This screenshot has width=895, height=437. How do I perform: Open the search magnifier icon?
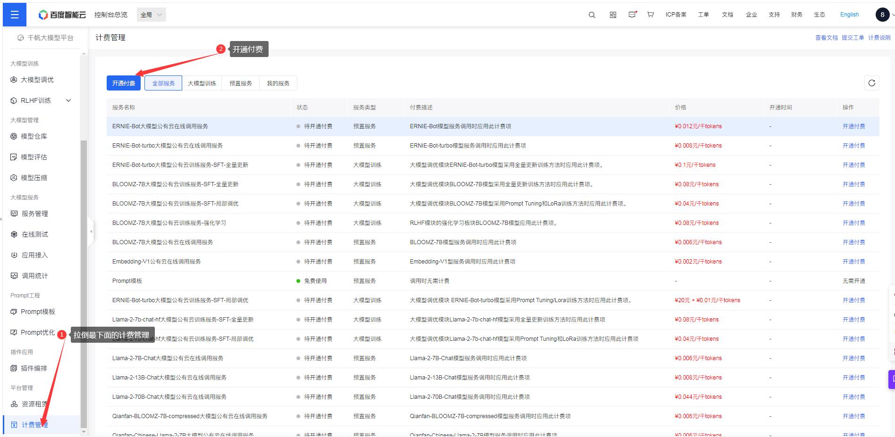coord(592,15)
